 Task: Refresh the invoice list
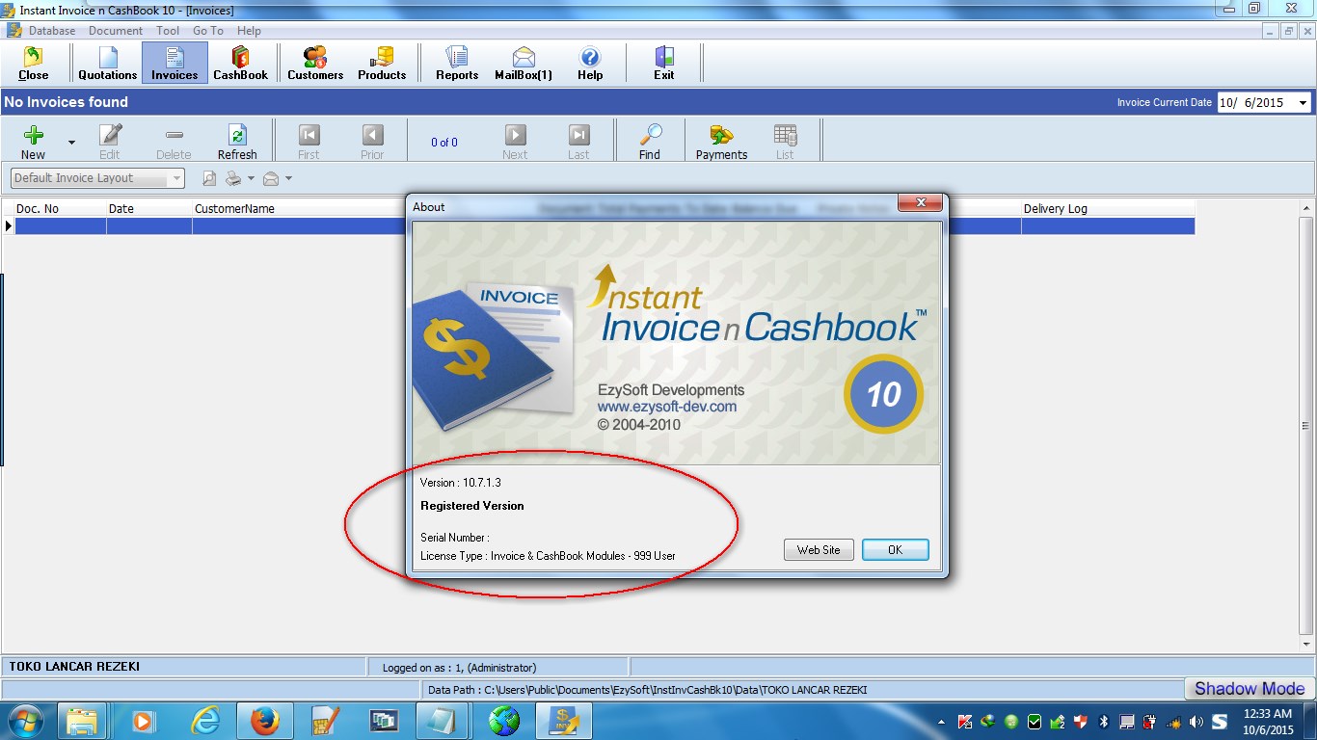pyautogui.click(x=237, y=142)
